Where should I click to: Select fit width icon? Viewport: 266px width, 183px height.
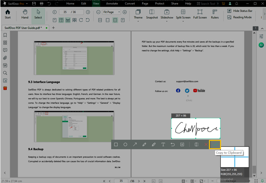tap(108, 20)
